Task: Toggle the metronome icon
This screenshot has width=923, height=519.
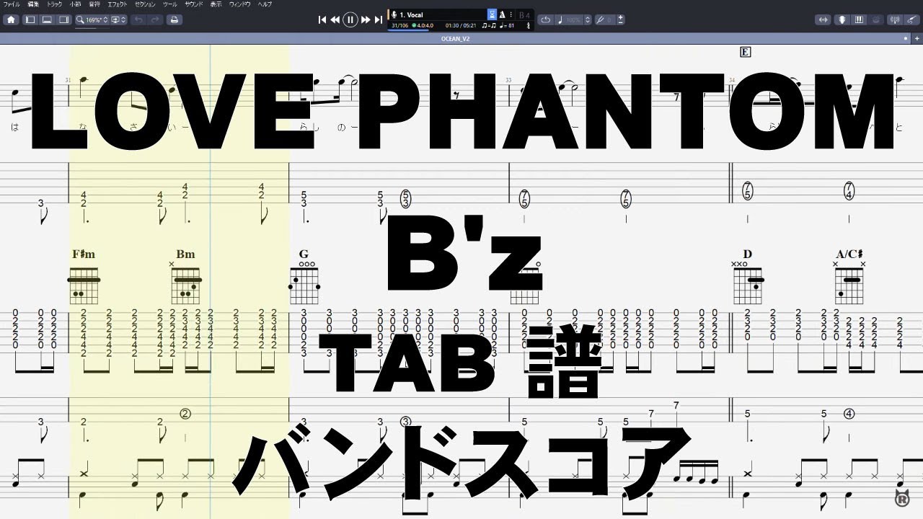Action: (502, 15)
